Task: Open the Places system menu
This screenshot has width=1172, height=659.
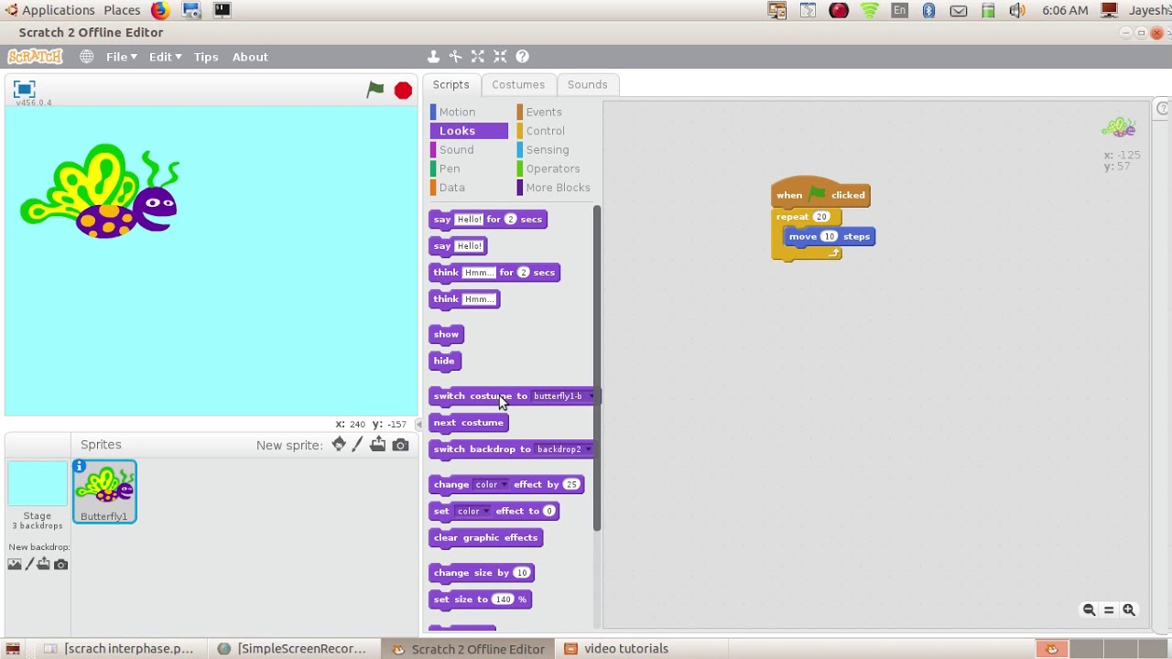Action: pos(122,10)
